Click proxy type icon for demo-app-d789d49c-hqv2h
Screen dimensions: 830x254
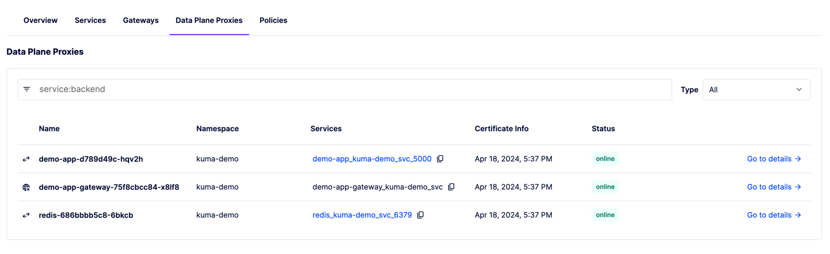[27, 159]
